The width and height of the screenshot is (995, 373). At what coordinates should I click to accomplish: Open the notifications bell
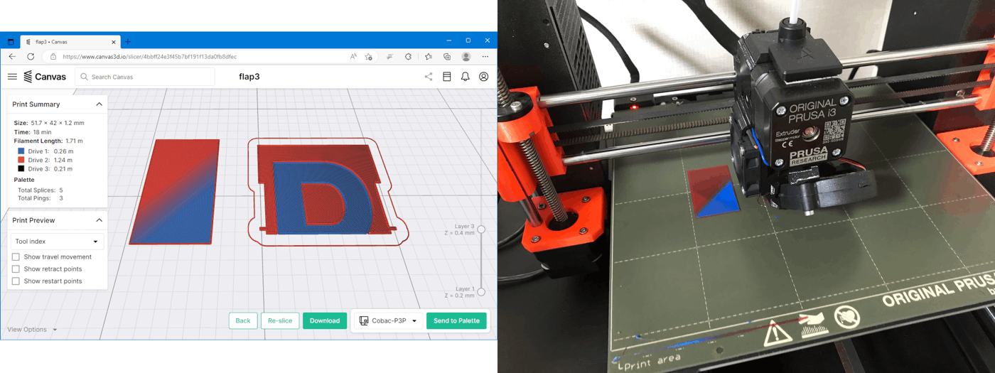click(x=466, y=77)
